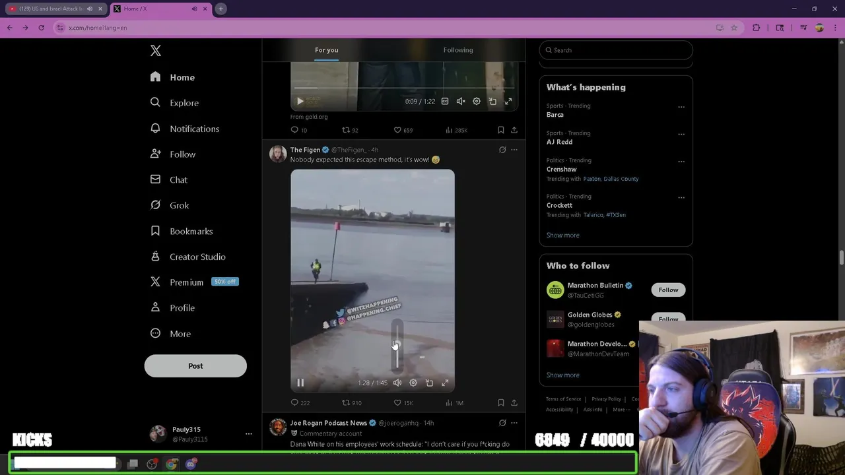Viewport: 845px width, 475px height.
Task: Bookmark The Figen post
Action: pos(501,402)
